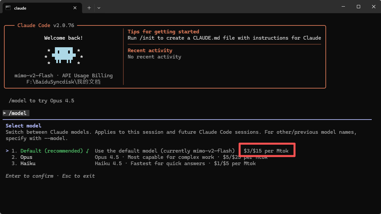Close the terminal window
The width and height of the screenshot is (381, 214).
point(373,7)
